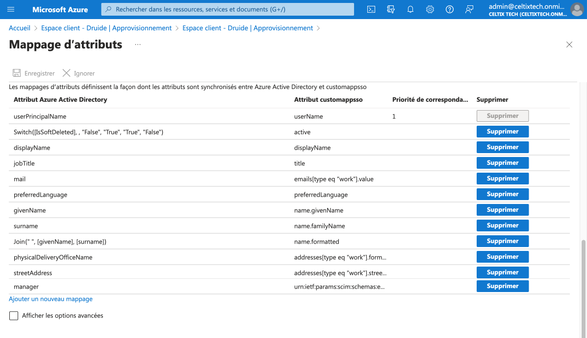Remove the surname mapping
Viewport: 587px width, 338px height.
coord(502,225)
